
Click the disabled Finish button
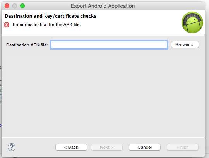[x=183, y=147]
